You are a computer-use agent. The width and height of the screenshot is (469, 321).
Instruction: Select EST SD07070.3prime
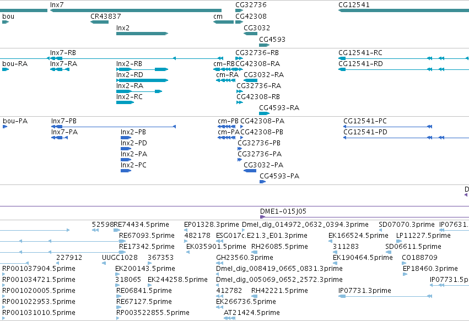(x=380, y=230)
